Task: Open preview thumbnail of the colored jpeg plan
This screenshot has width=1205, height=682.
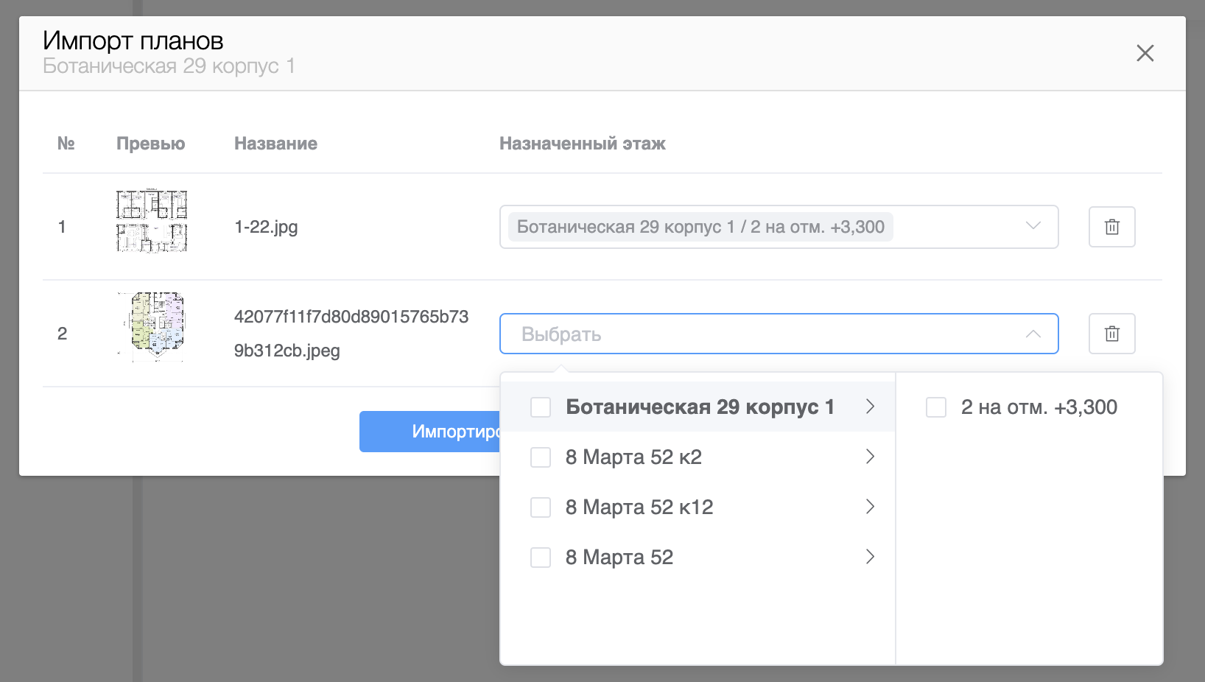Action: point(152,326)
